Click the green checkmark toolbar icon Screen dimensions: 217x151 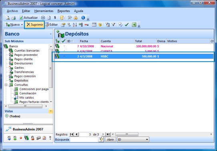[x=127, y=25]
